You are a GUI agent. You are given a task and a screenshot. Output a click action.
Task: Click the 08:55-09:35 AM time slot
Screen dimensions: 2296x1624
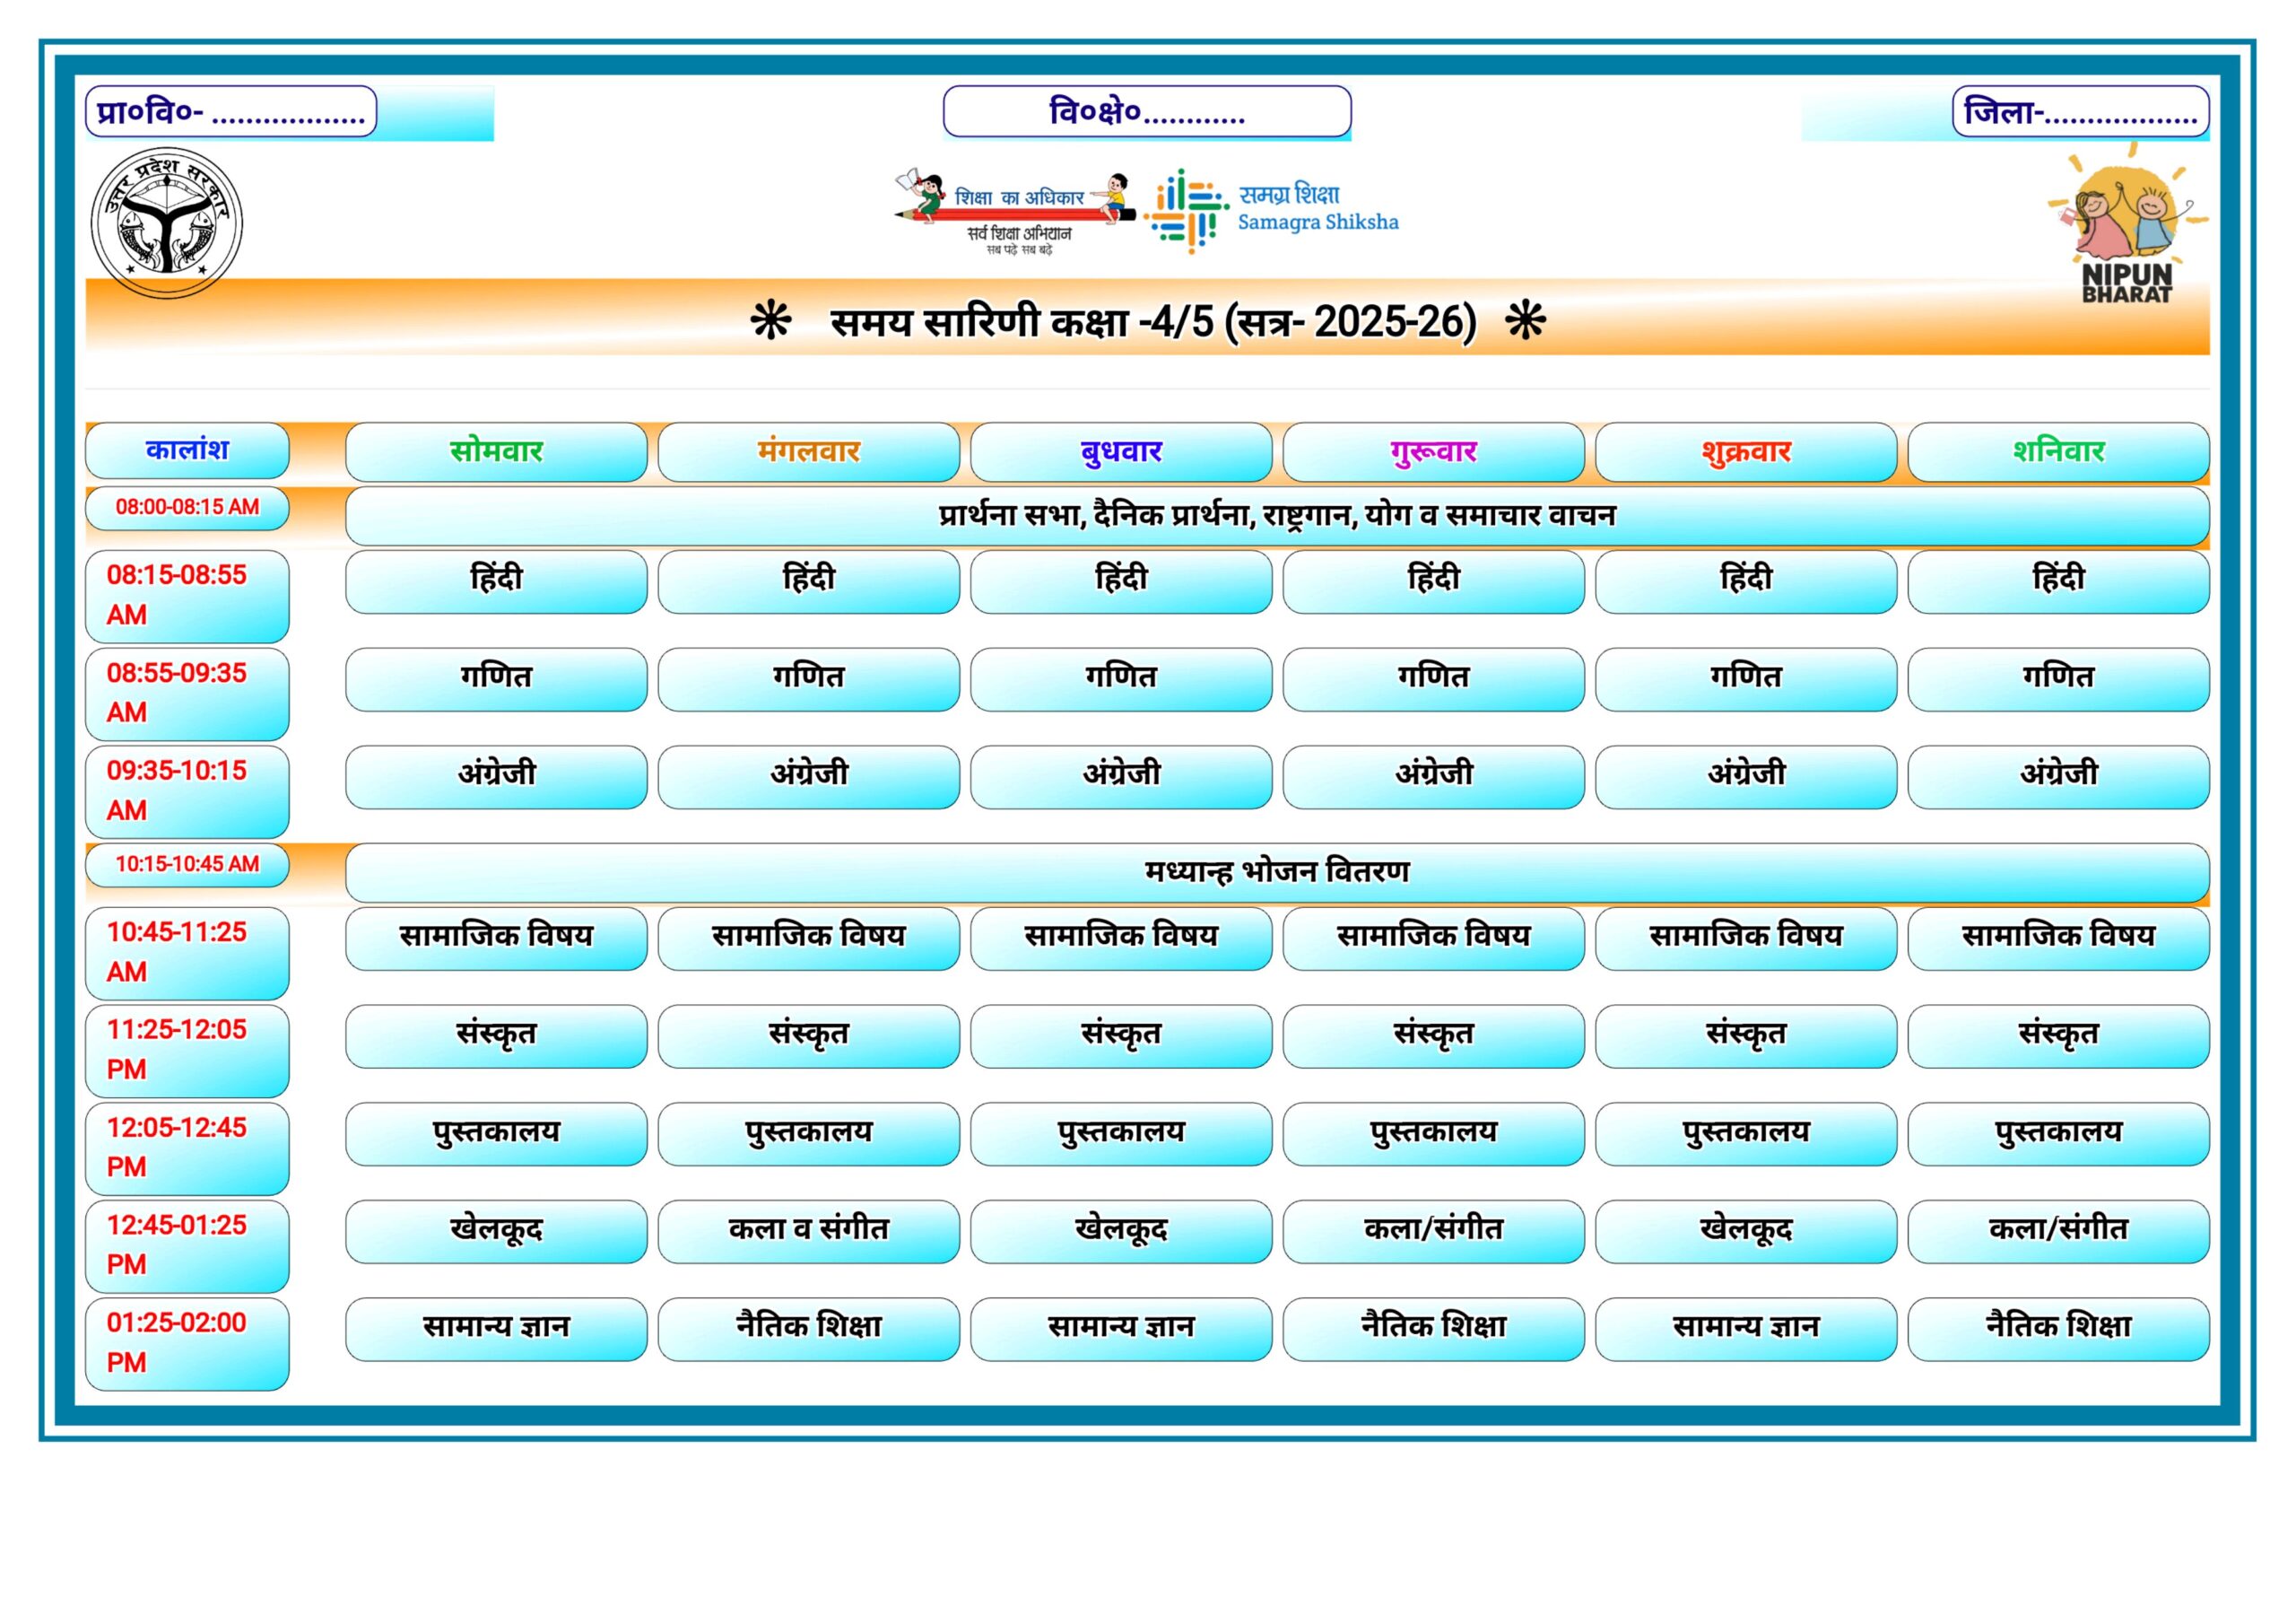pyautogui.click(x=187, y=694)
